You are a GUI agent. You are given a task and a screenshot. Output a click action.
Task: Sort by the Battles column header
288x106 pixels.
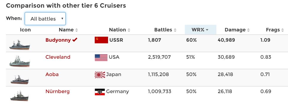click(x=165, y=30)
